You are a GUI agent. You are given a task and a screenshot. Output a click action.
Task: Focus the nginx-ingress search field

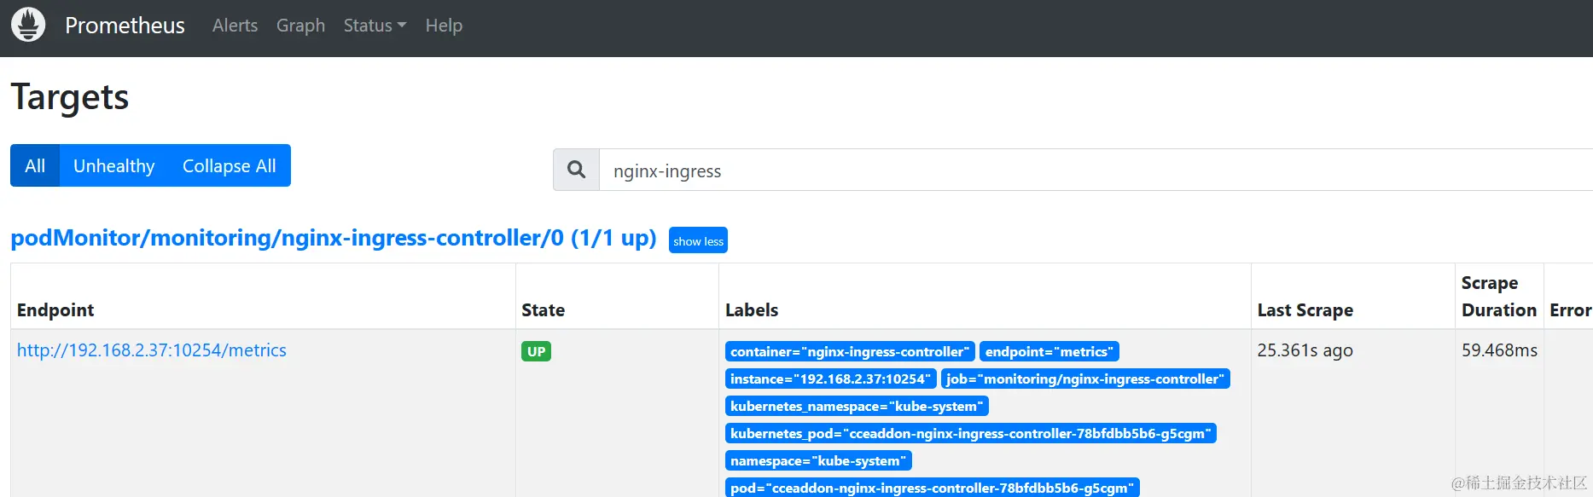(1096, 170)
